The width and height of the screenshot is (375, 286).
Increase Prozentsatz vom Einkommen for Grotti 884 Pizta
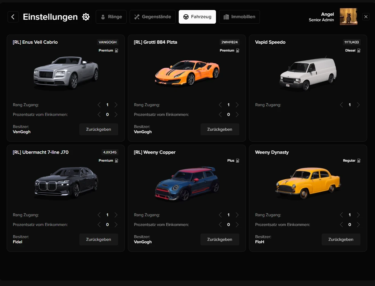tap(237, 115)
